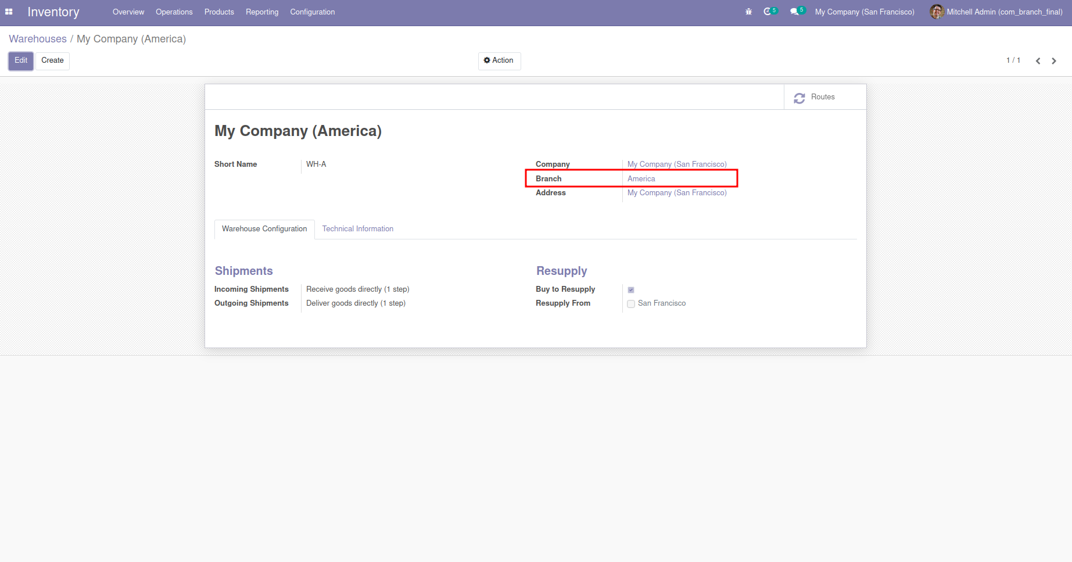Switch to the Technical Information tab
This screenshot has width=1072, height=562.
click(x=357, y=229)
